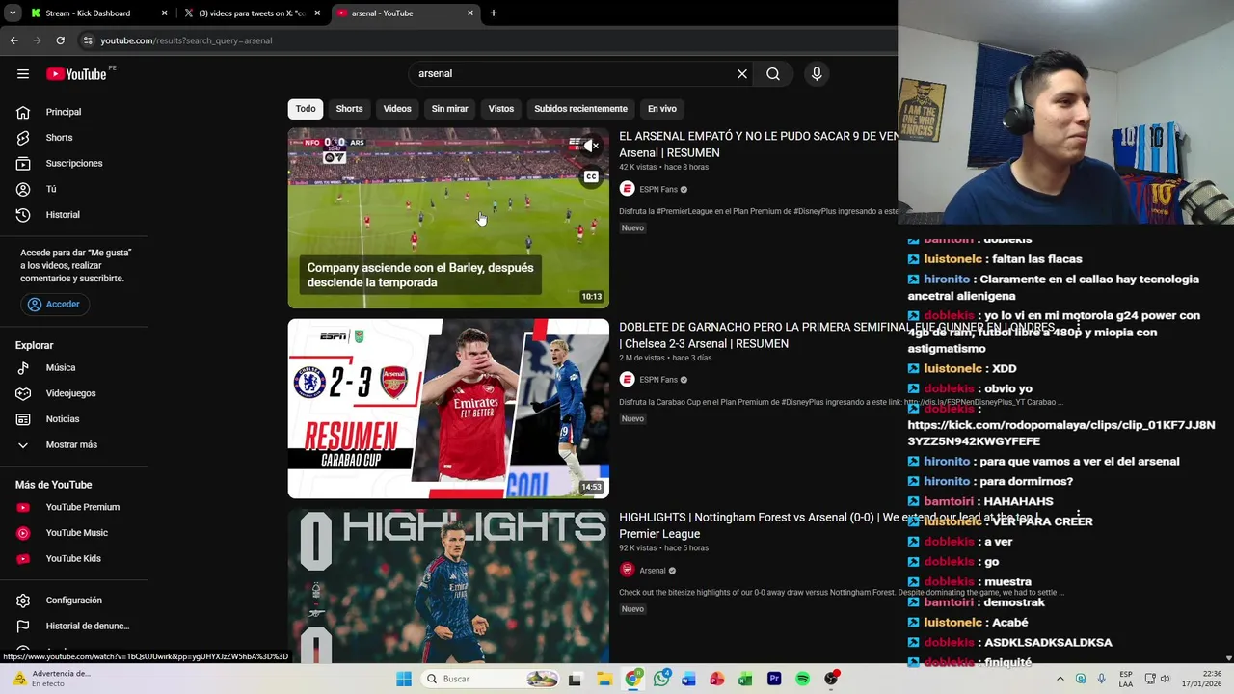The height and width of the screenshot is (694, 1234).
Task: Click the browser address bar URL
Action: coord(186,40)
